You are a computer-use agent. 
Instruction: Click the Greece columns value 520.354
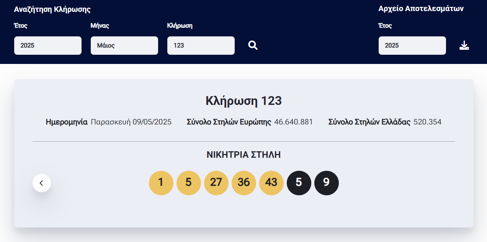428,122
